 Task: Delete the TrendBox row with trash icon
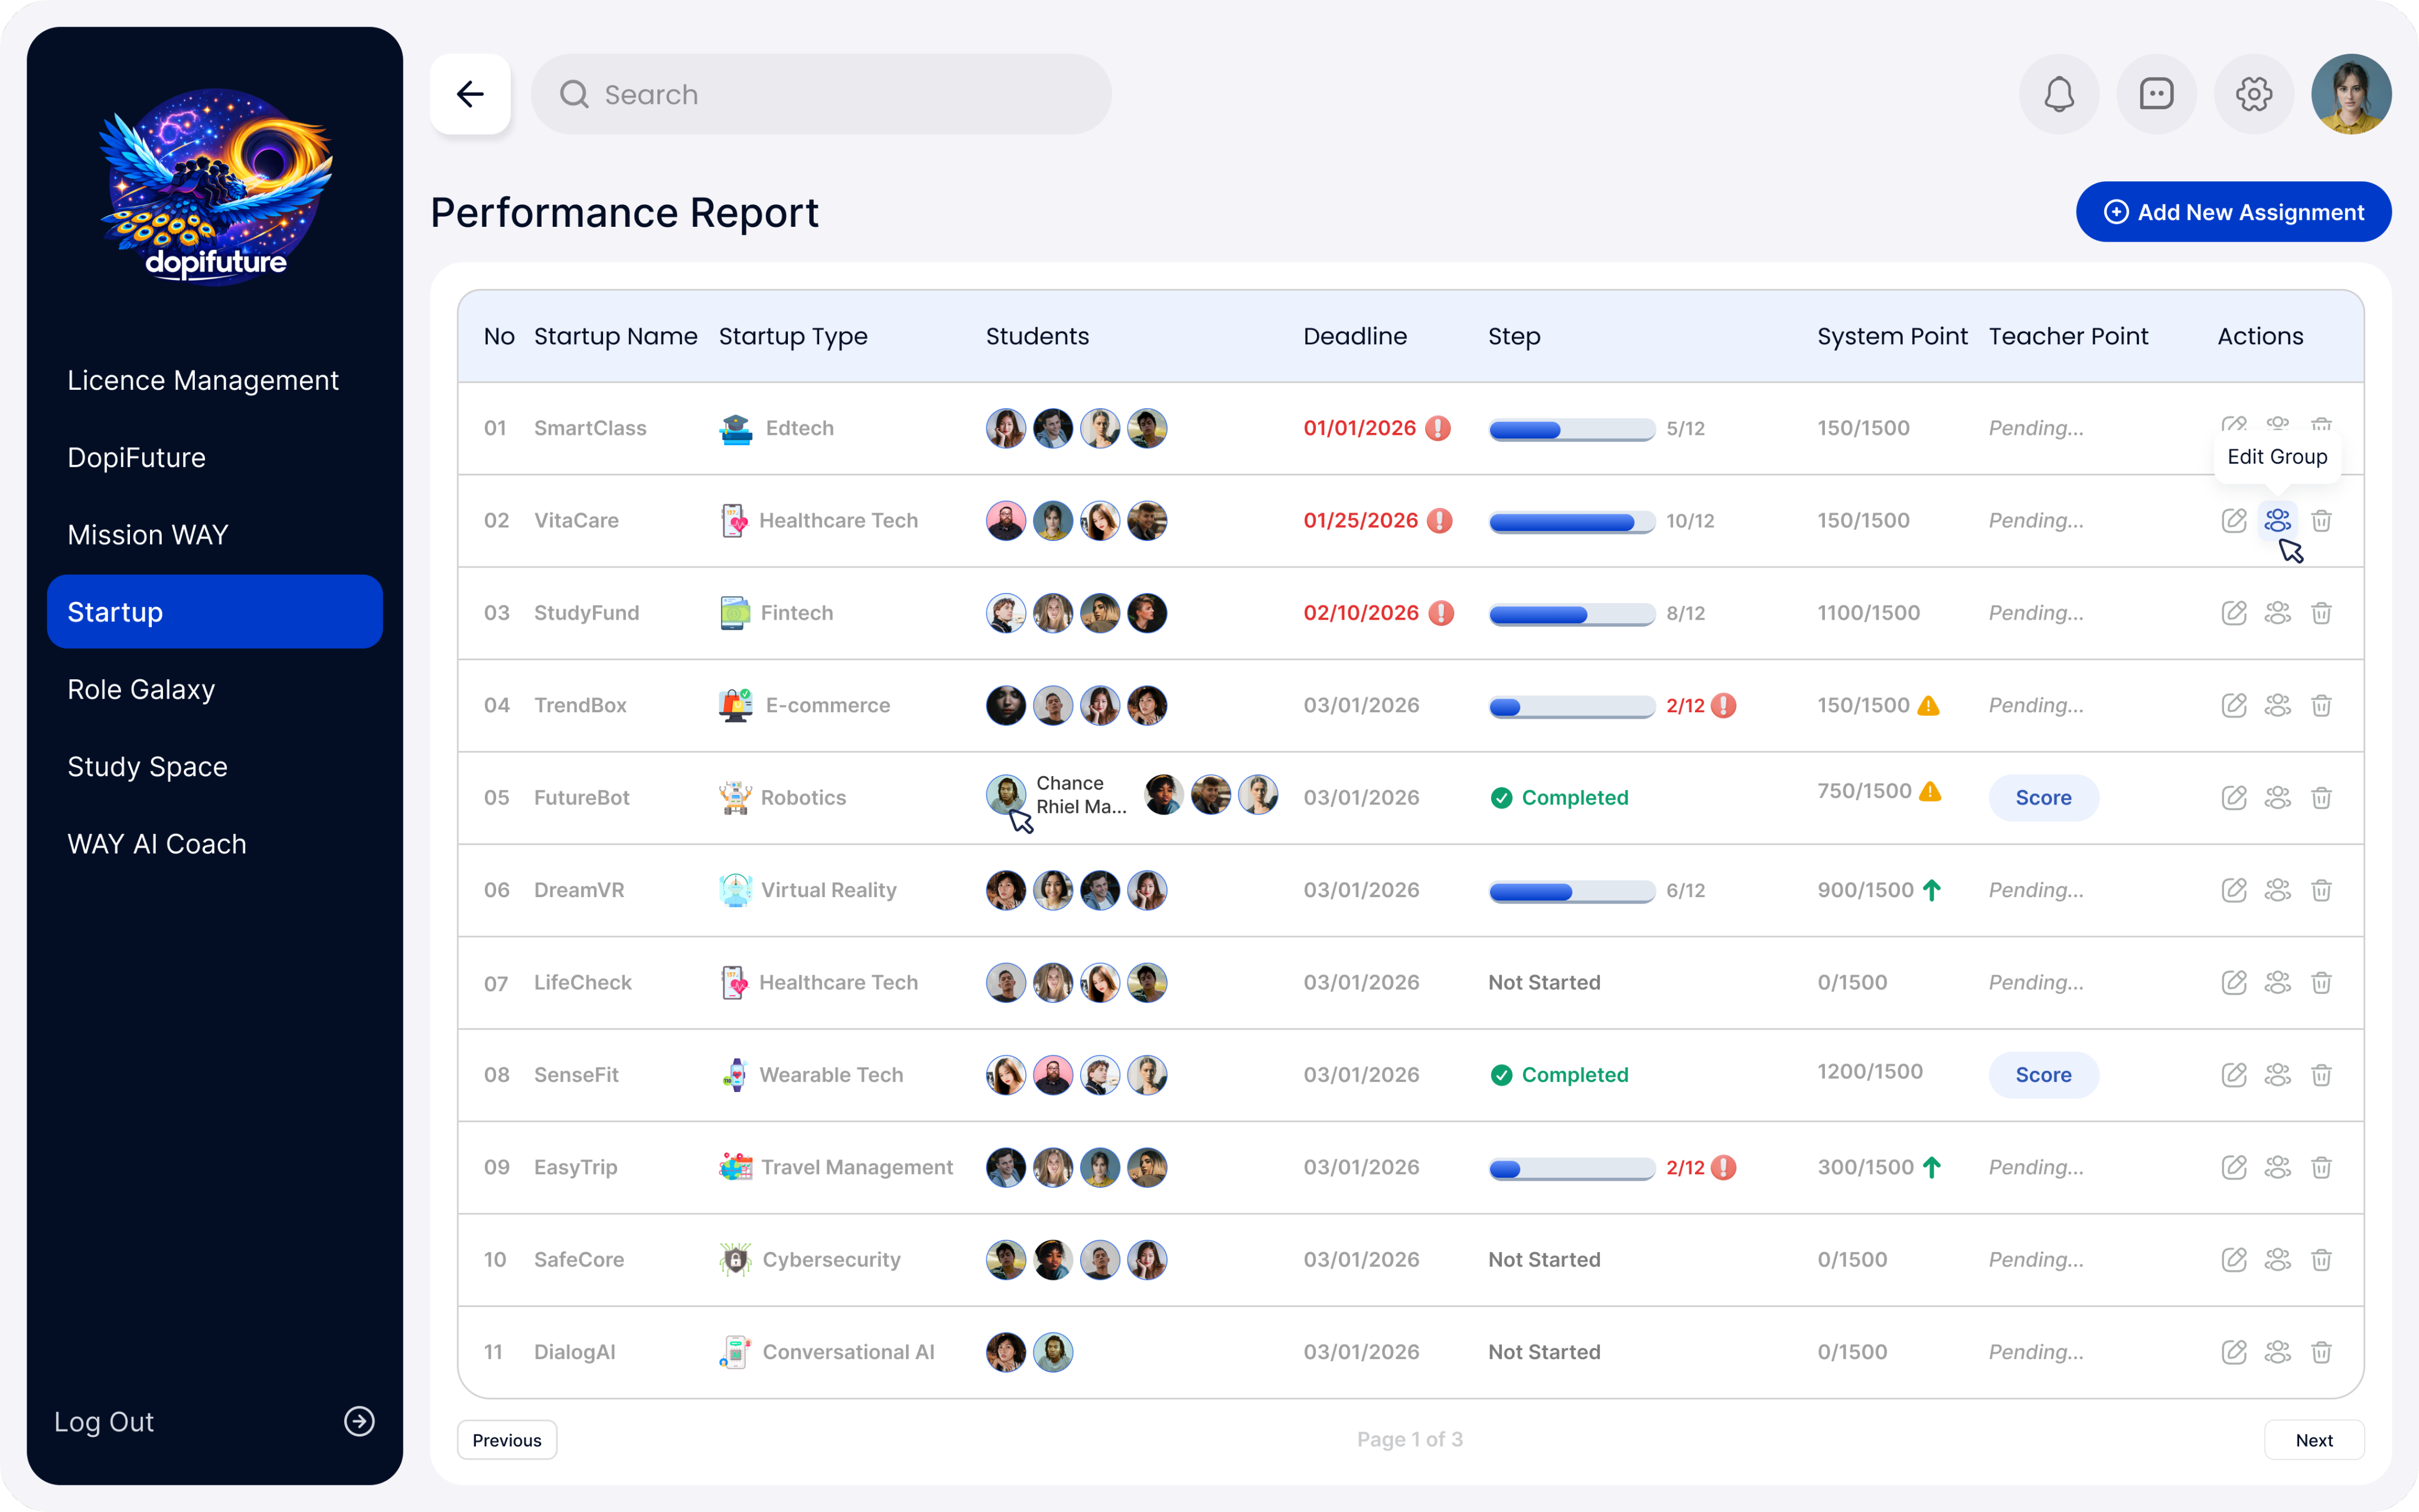pyautogui.click(x=2321, y=706)
